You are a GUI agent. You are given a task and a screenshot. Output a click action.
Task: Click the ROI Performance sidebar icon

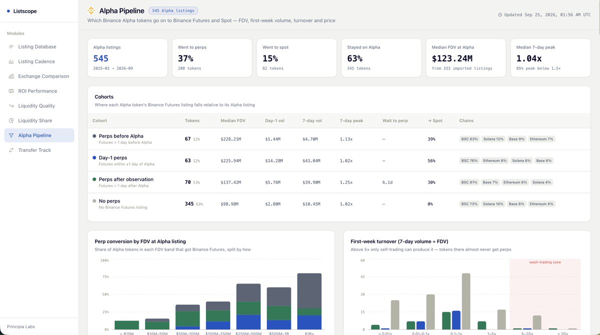pos(11,91)
